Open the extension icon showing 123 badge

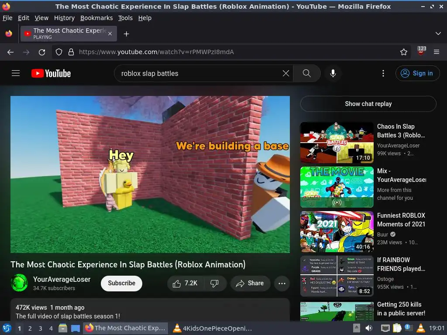click(421, 51)
